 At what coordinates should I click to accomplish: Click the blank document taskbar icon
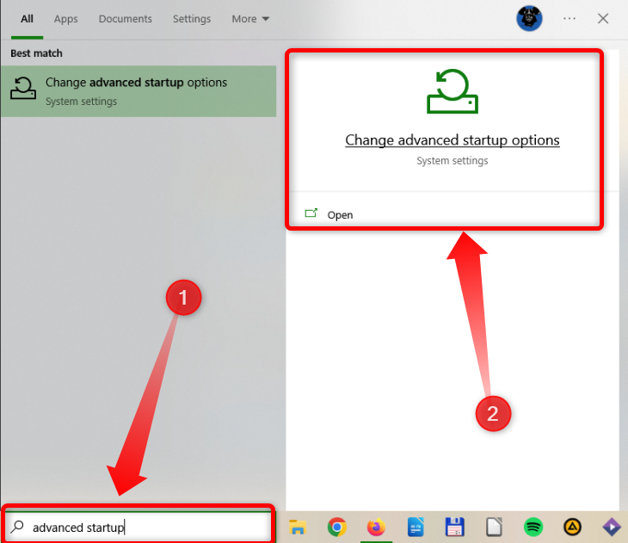click(494, 527)
